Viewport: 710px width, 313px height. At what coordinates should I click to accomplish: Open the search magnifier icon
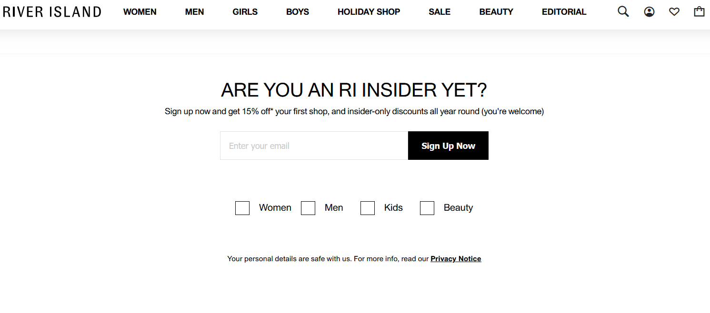(x=623, y=11)
